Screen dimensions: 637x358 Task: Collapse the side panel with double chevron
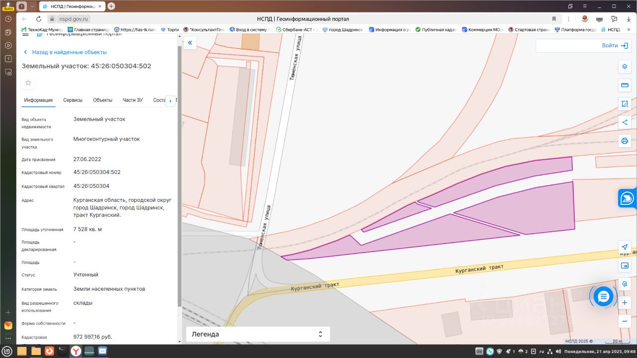[x=190, y=43]
